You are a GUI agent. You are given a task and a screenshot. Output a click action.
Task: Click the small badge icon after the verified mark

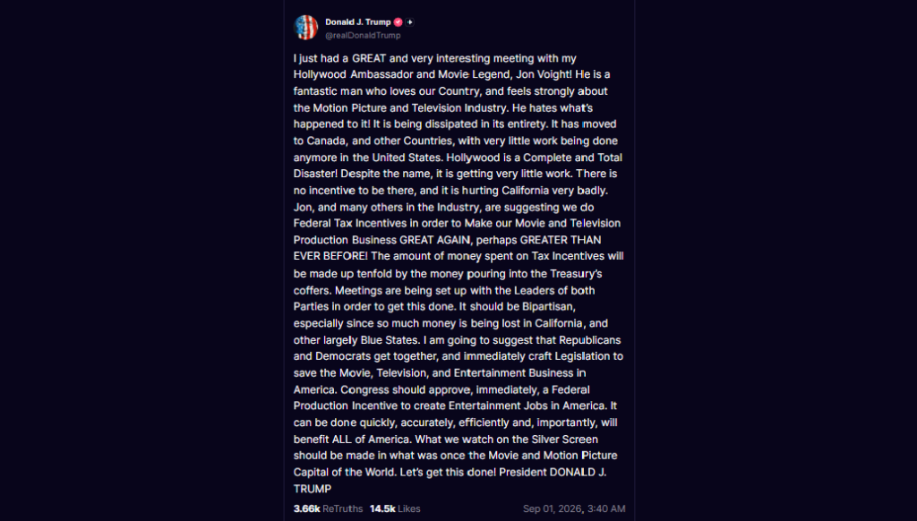point(410,22)
